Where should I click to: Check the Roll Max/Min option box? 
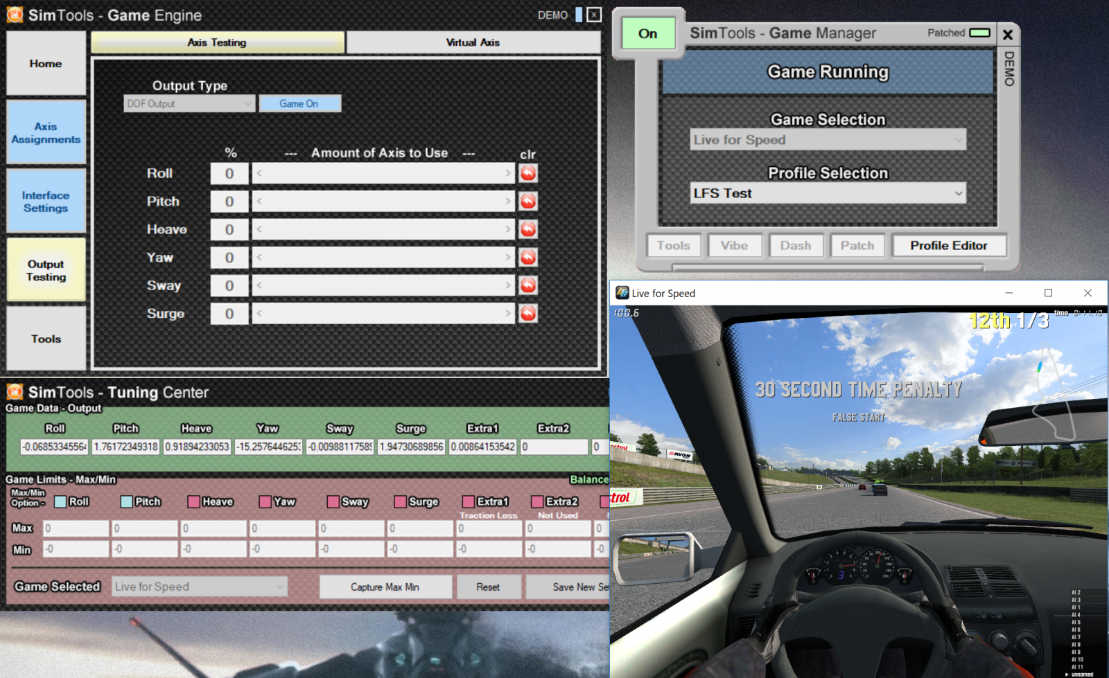(x=60, y=501)
